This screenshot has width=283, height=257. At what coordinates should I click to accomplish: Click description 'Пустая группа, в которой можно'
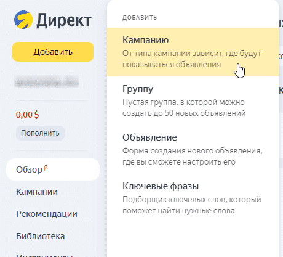coord(183,102)
